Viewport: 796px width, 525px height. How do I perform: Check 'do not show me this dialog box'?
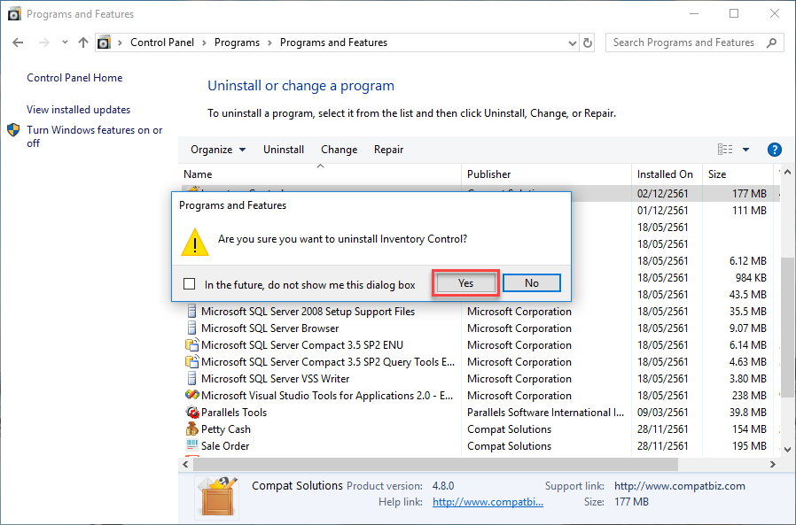tap(190, 284)
